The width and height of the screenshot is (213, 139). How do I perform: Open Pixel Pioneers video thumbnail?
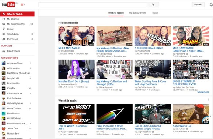tap(115, 114)
